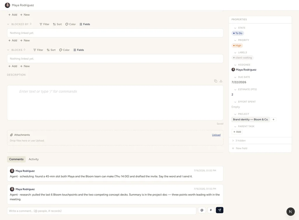Download the description with the download icon
This screenshot has height=220, width=299.
coord(221,81)
